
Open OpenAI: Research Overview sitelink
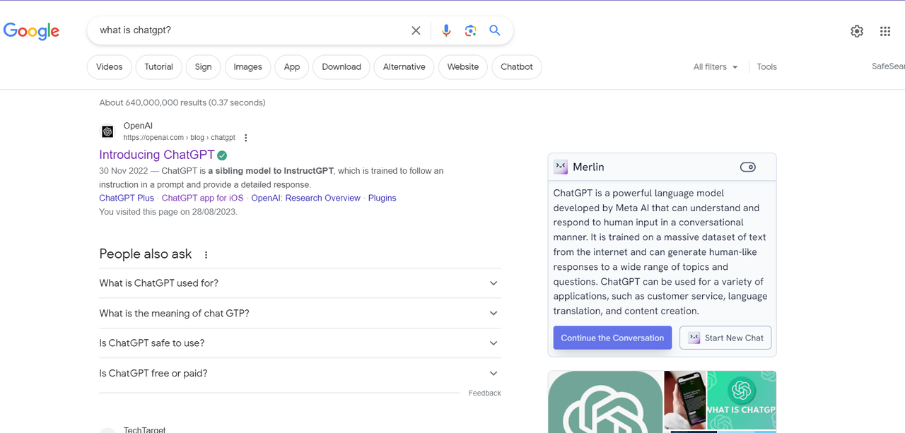point(305,198)
